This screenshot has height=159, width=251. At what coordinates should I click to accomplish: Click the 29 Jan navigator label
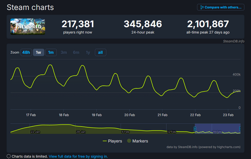point(81,132)
